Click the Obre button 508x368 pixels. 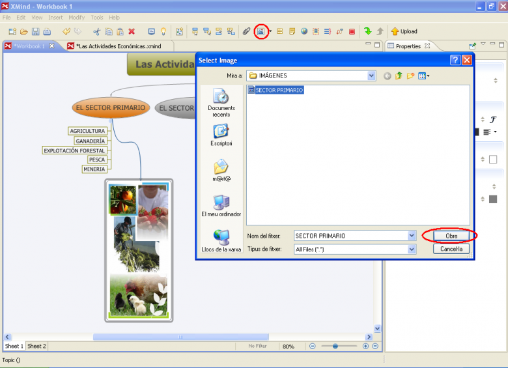click(x=451, y=236)
